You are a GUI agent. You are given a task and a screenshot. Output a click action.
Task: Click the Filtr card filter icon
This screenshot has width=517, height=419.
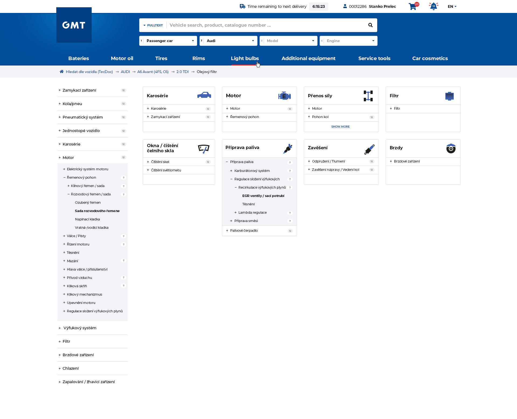click(x=449, y=96)
